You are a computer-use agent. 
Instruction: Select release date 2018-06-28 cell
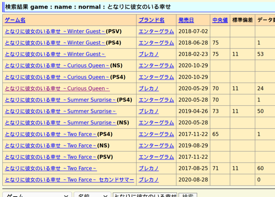pos(193,43)
